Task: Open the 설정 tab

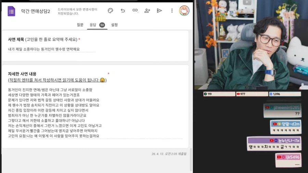Action: (x=114, y=25)
